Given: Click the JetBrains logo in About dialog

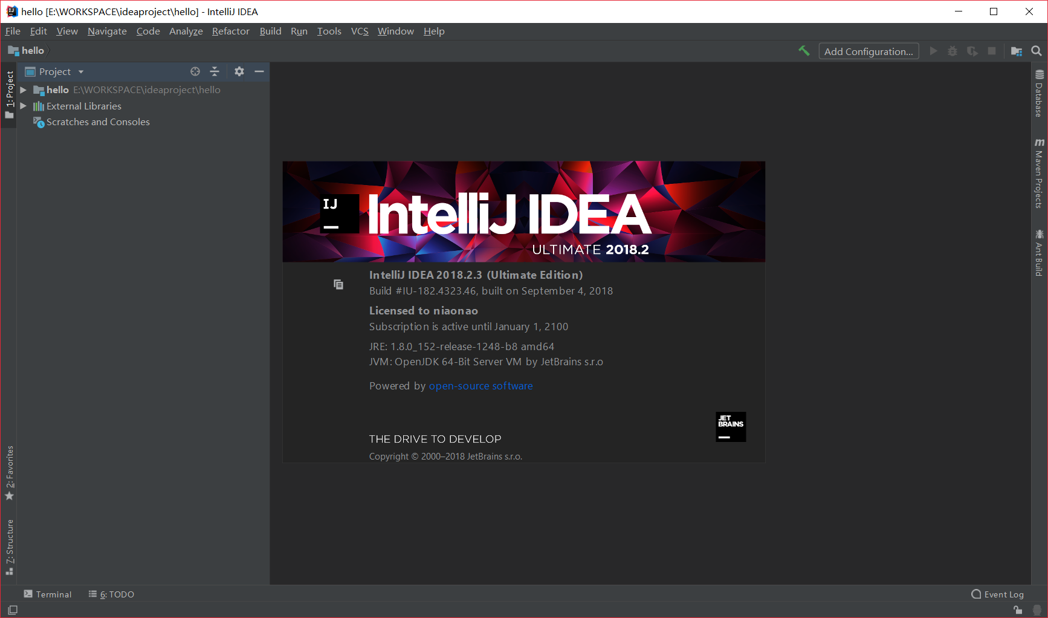Looking at the screenshot, I should pos(731,427).
